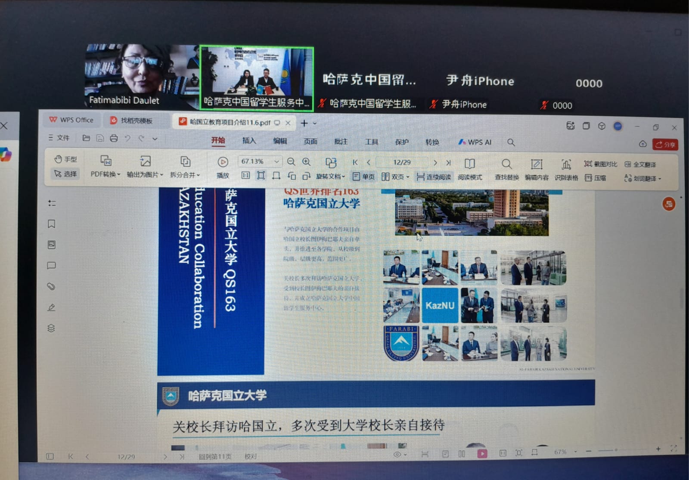Image resolution: width=689 pixels, height=480 pixels.
Task: Toggle 连续阅读 continuous reading mode
Action: pyautogui.click(x=434, y=177)
